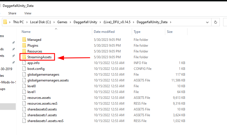Expand chevron after Daggerfall Unity in path

pyautogui.click(x=100, y=22)
